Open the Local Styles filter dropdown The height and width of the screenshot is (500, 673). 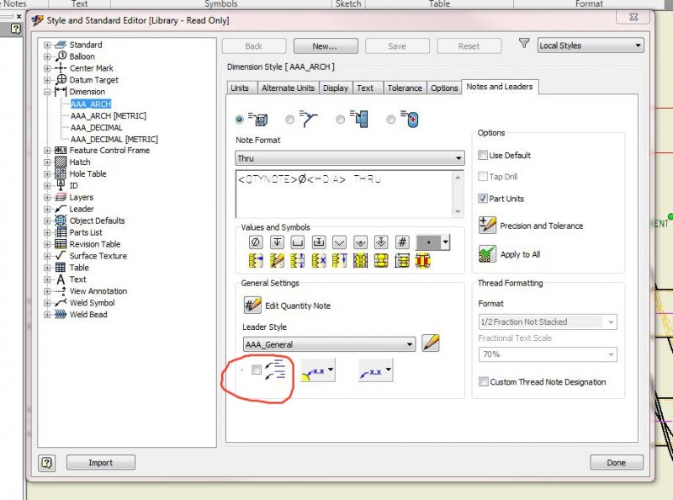click(591, 45)
